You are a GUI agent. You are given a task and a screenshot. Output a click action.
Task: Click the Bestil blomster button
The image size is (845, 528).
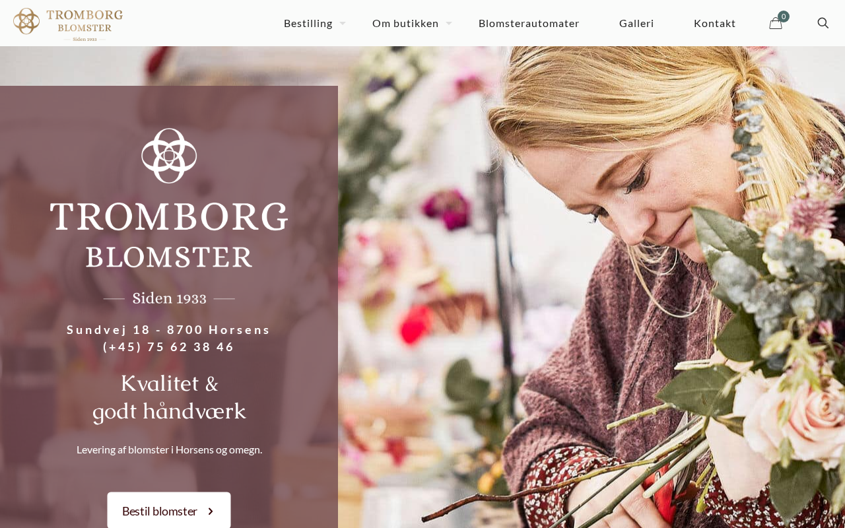[x=169, y=510]
